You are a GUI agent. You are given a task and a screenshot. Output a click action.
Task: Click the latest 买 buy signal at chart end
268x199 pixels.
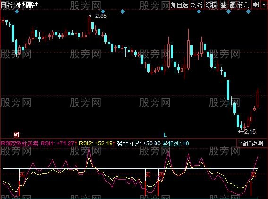click(254, 175)
